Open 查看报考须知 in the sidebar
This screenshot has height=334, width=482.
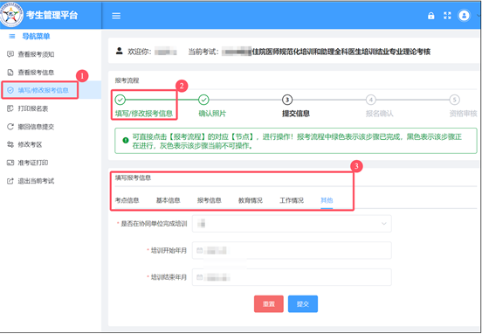[31, 54]
